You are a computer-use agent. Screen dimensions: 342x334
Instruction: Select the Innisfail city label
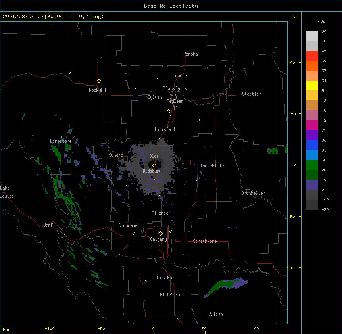click(165, 129)
